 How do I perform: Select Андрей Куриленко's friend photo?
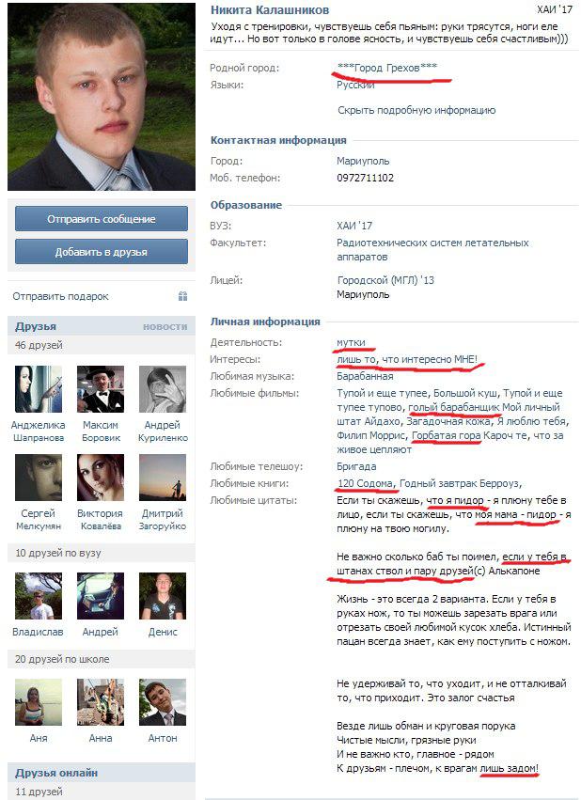point(163,389)
